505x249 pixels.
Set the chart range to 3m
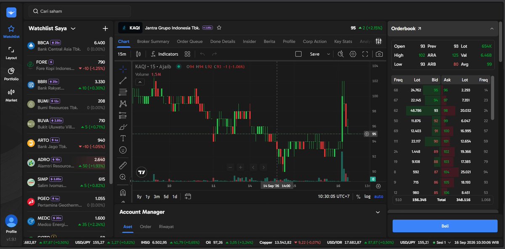tap(157, 197)
